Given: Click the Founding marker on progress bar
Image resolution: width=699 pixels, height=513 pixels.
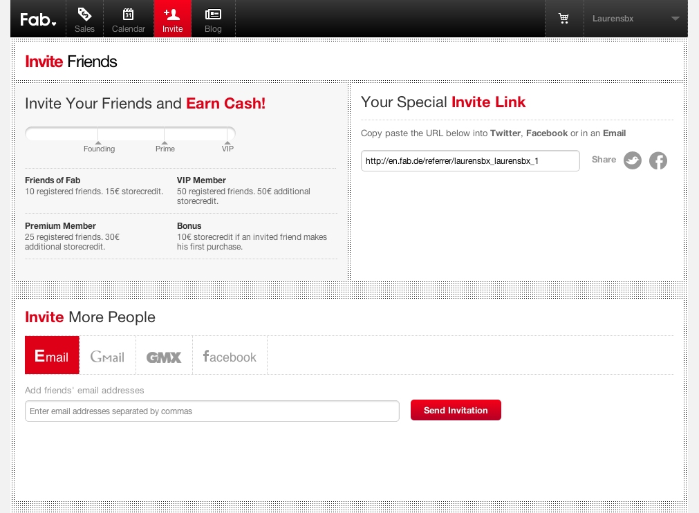Looking at the screenshot, I should click(x=99, y=143).
